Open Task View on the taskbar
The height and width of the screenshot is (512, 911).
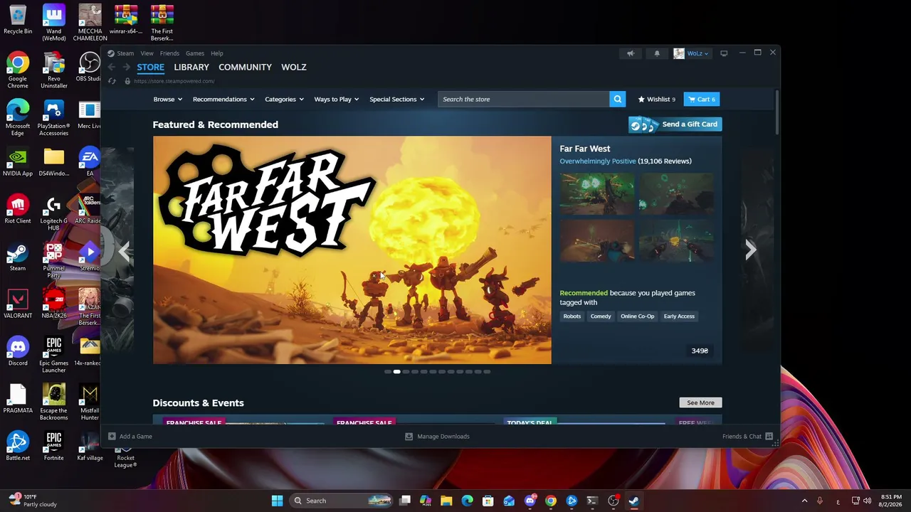(x=405, y=501)
